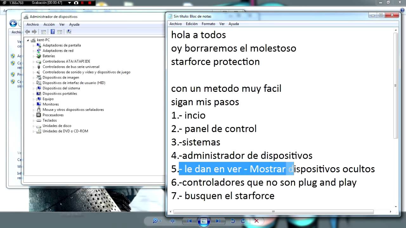Click the Notepad line '7.- busquen el starforce'
Image resolution: width=406 pixels, height=228 pixels.
click(x=223, y=196)
